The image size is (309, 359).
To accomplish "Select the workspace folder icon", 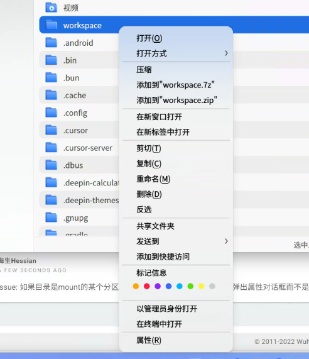I will pos(51,25).
